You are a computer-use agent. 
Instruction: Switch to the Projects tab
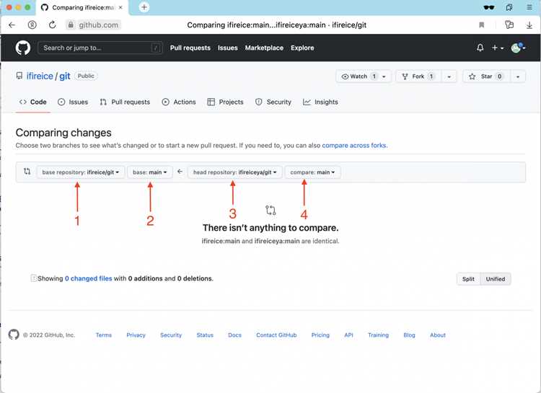point(225,102)
